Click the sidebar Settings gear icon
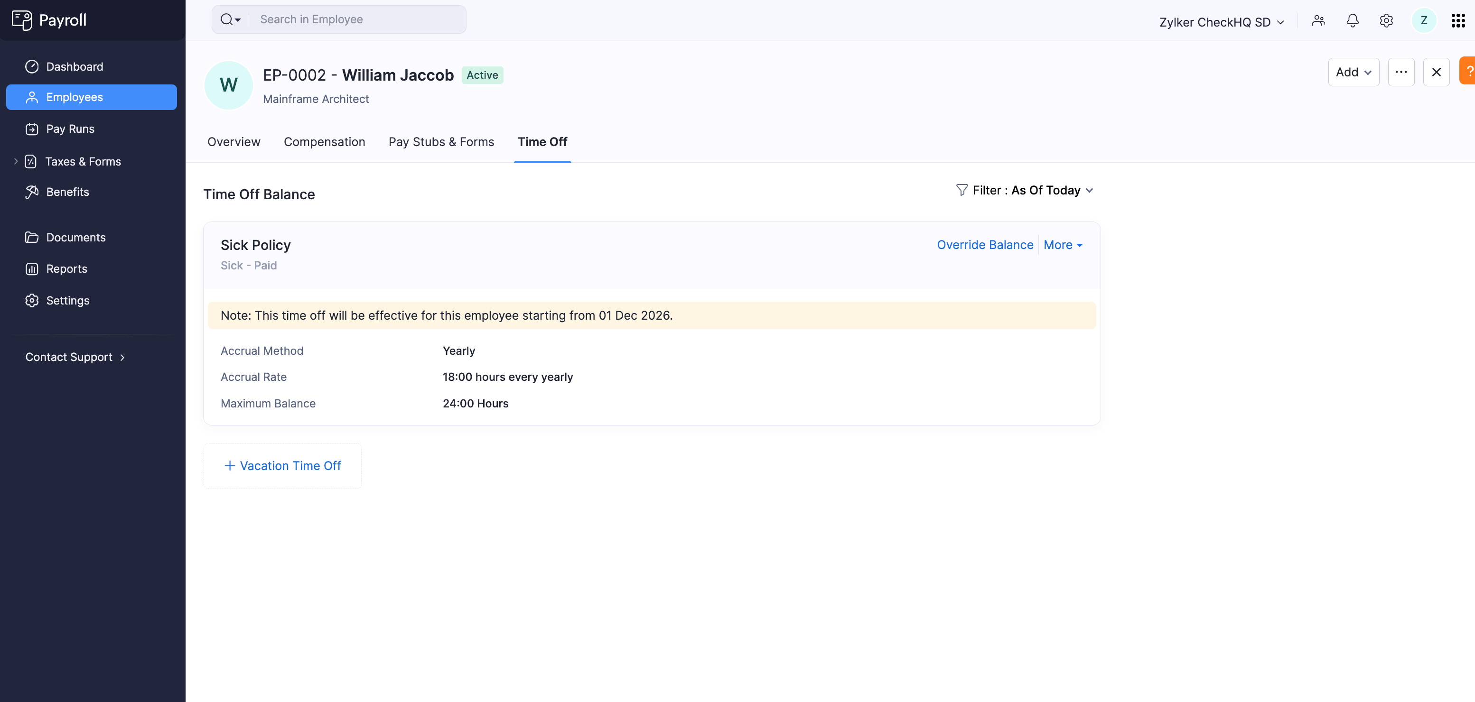1475x702 pixels. [x=31, y=300]
